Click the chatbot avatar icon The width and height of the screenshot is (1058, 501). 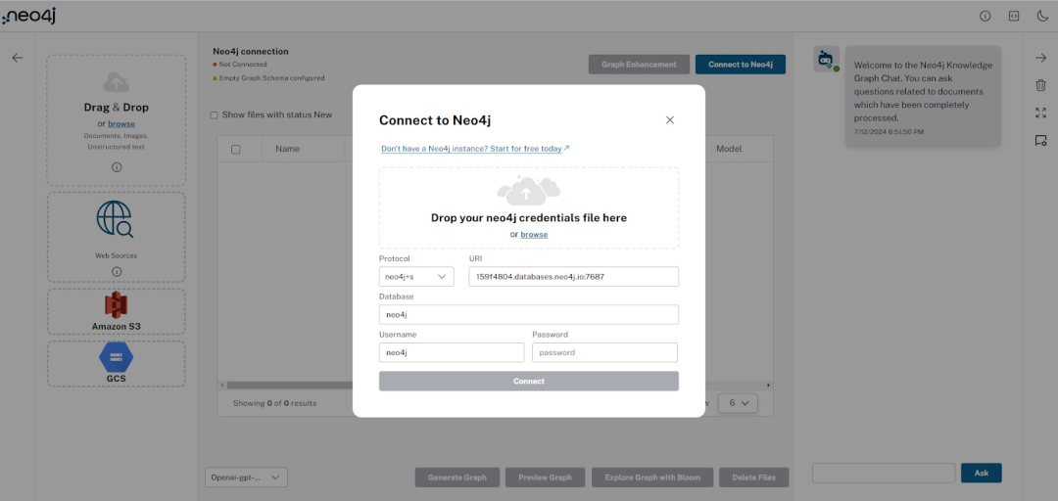click(826, 60)
